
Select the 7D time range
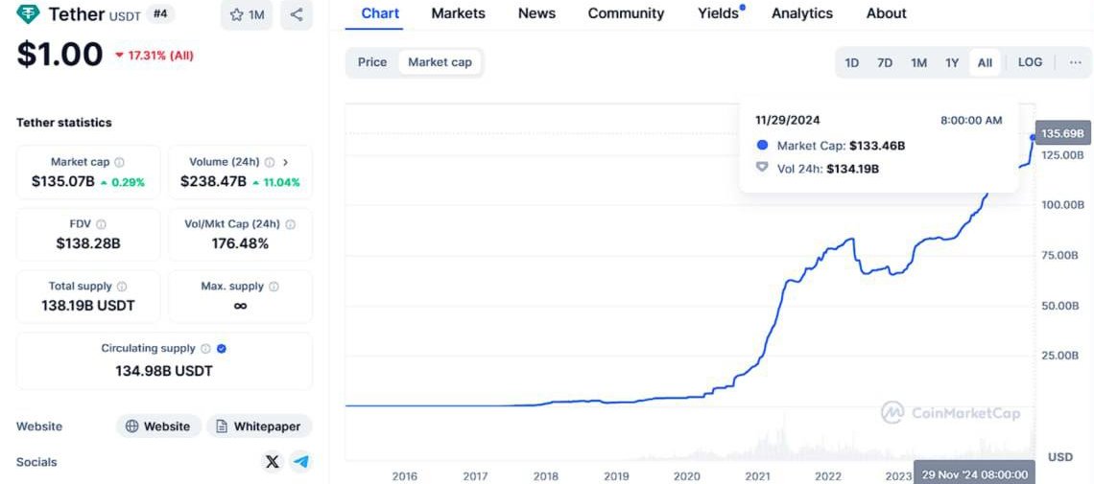(x=885, y=62)
